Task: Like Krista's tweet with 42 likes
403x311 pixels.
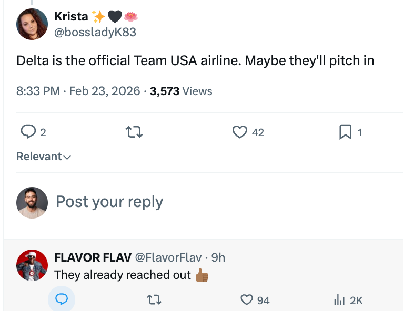Action: click(x=240, y=132)
